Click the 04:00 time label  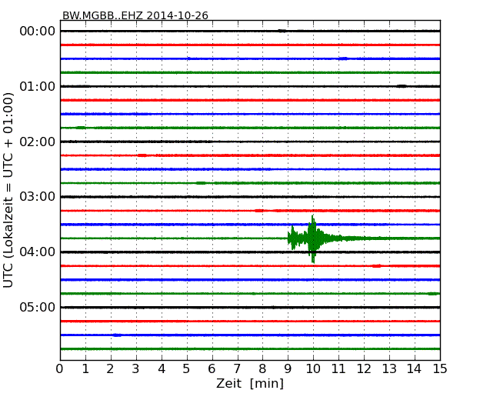pos(38,252)
